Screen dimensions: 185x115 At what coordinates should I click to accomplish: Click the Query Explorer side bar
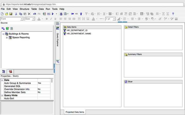pos(58,40)
